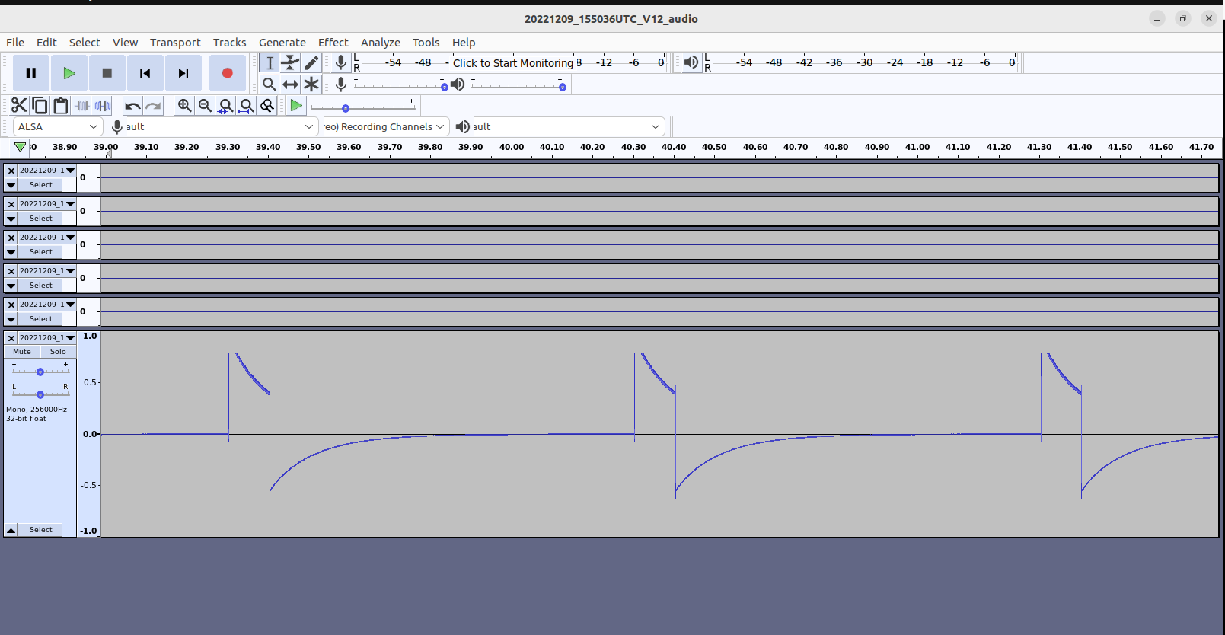Select the Time Shift tool
This screenshot has width=1225, height=635.
(290, 84)
